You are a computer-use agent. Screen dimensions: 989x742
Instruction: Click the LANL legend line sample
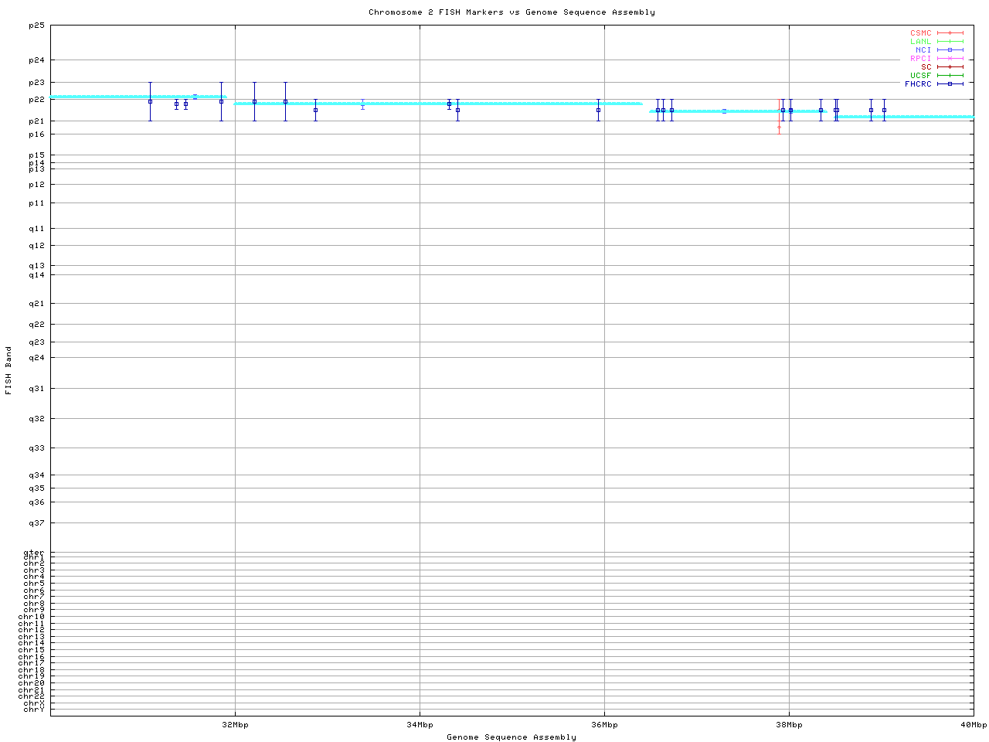click(x=950, y=42)
